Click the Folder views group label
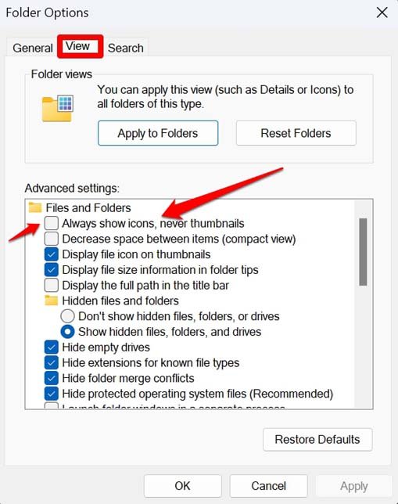 [x=61, y=74]
